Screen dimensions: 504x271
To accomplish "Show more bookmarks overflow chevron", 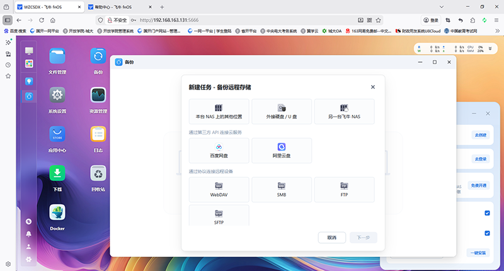I will (497, 31).
